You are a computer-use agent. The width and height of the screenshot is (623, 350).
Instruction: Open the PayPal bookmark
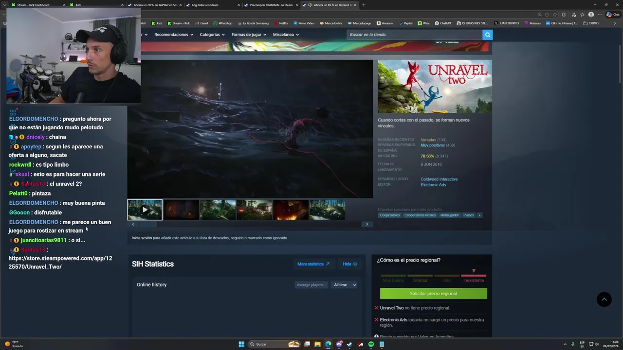(x=405, y=23)
